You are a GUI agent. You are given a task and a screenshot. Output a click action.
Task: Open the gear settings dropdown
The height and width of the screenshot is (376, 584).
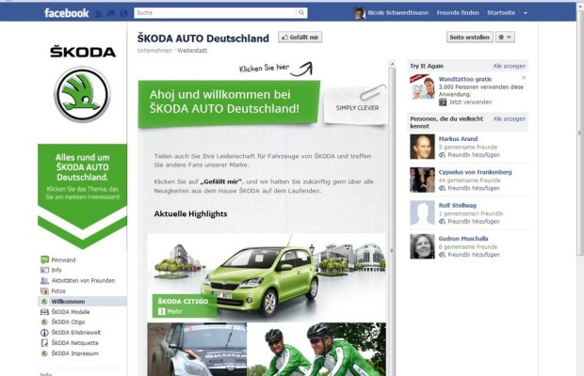tap(505, 38)
